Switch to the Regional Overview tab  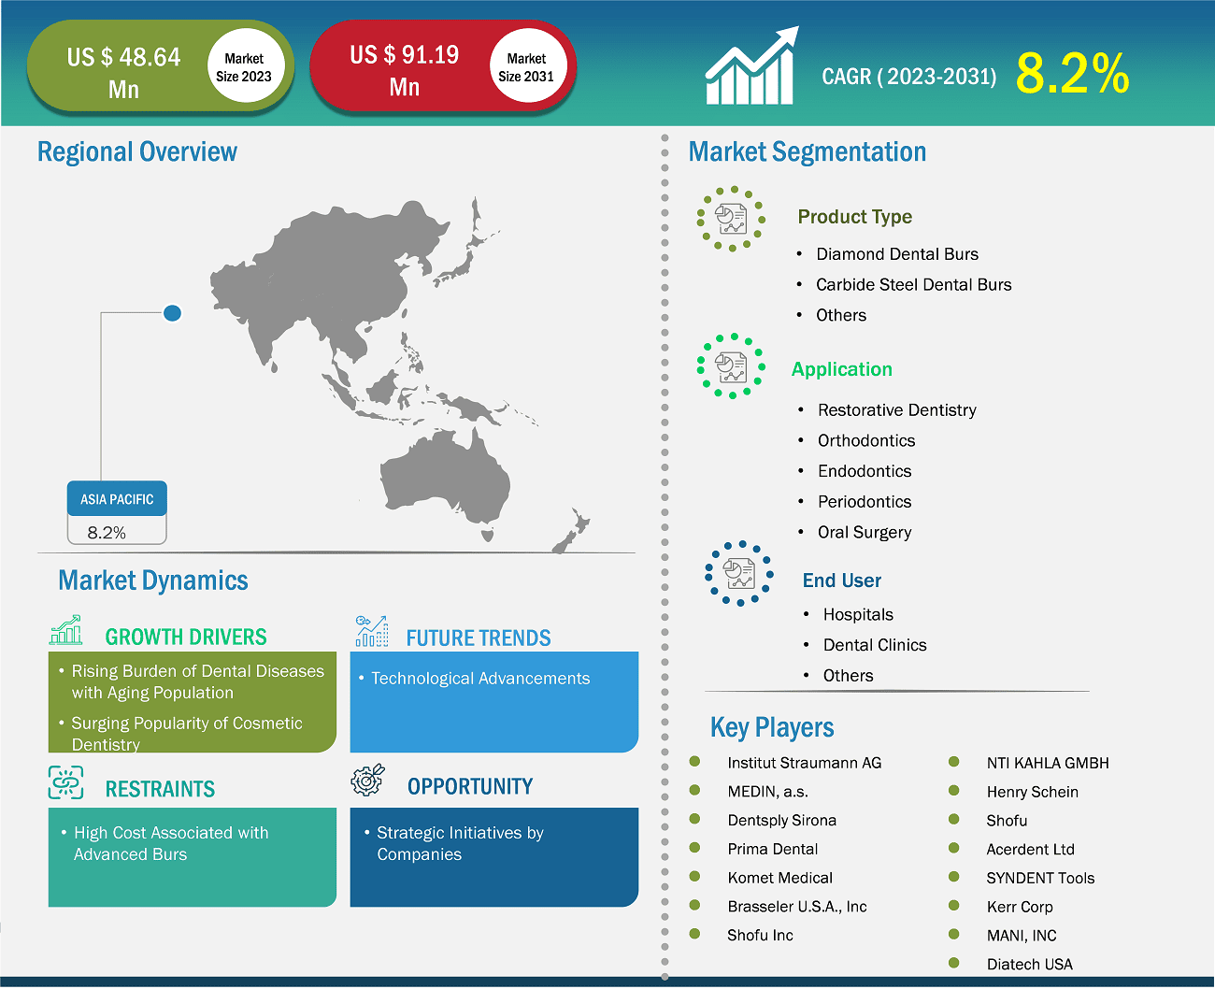click(136, 151)
